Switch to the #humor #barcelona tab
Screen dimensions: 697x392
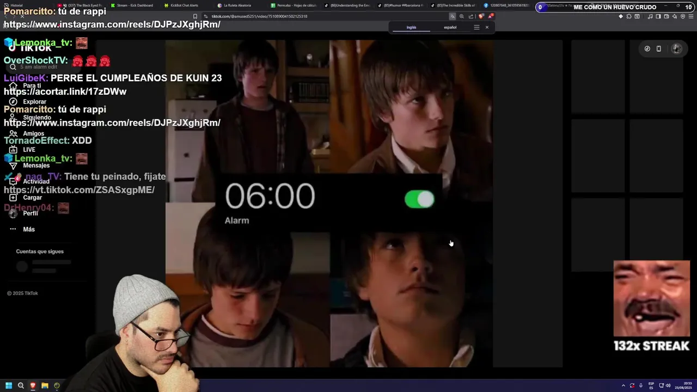tap(401, 5)
